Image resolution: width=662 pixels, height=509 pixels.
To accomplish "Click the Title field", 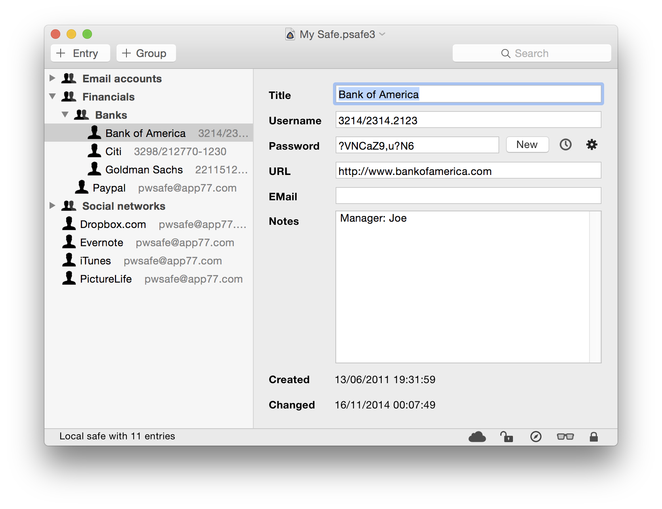I will 468,94.
